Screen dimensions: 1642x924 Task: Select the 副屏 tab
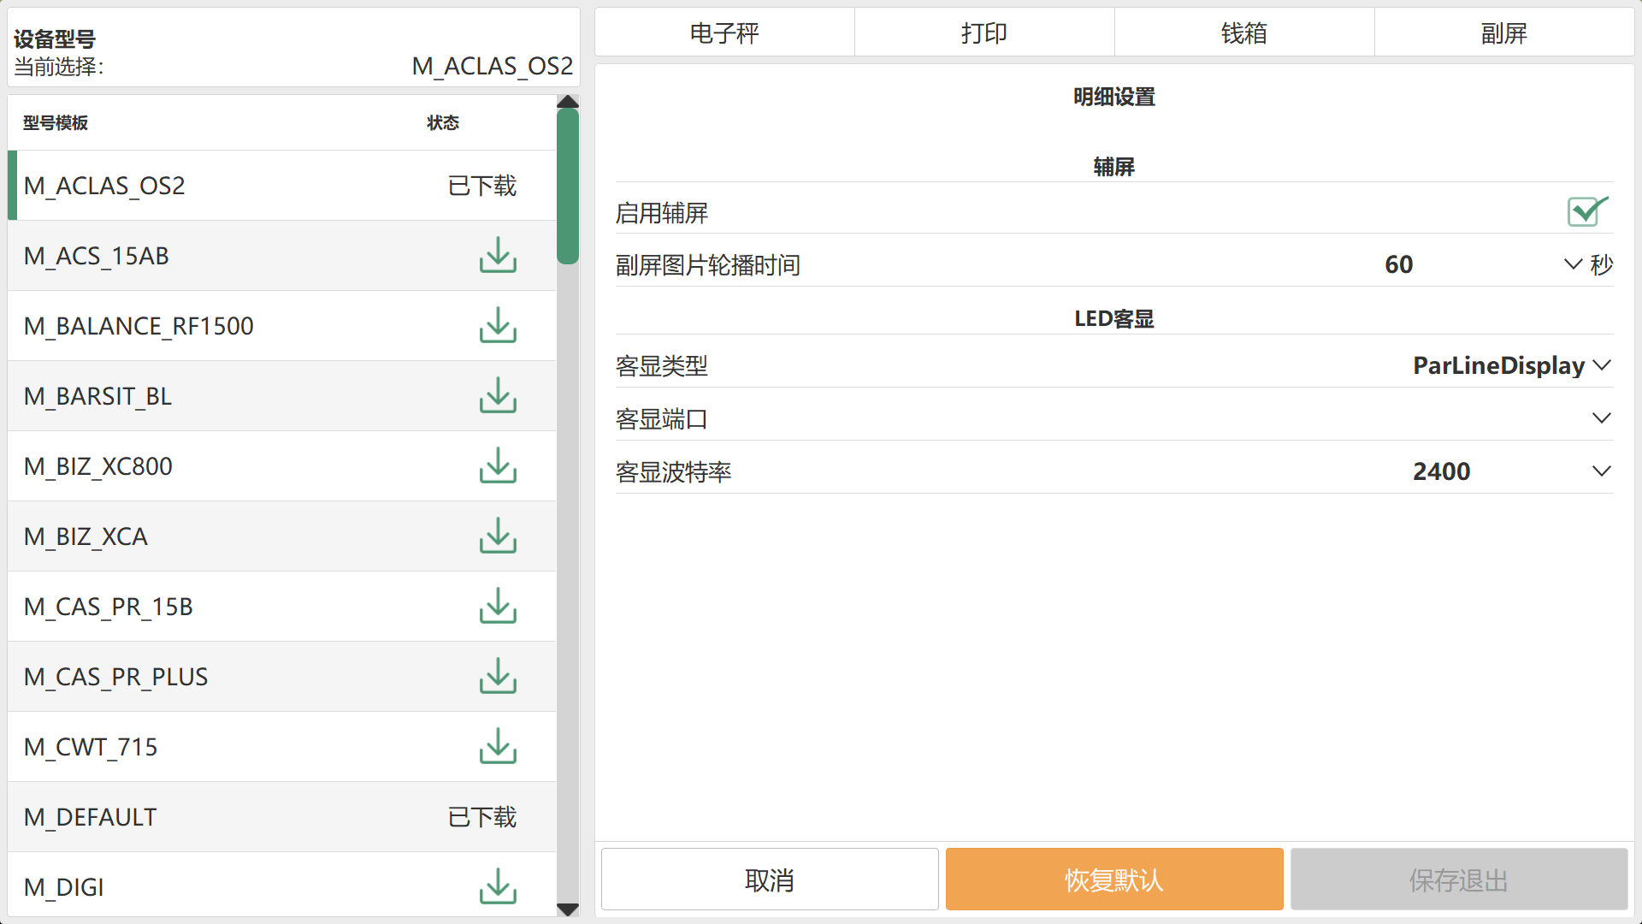pyautogui.click(x=1504, y=33)
